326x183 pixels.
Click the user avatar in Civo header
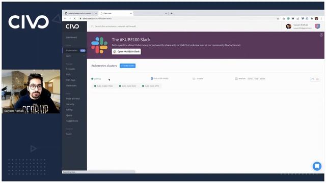(x=289, y=26)
